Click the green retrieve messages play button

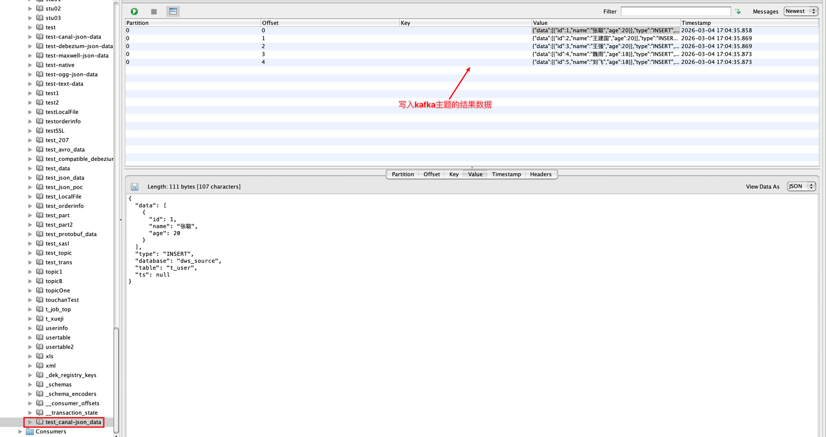tap(134, 11)
